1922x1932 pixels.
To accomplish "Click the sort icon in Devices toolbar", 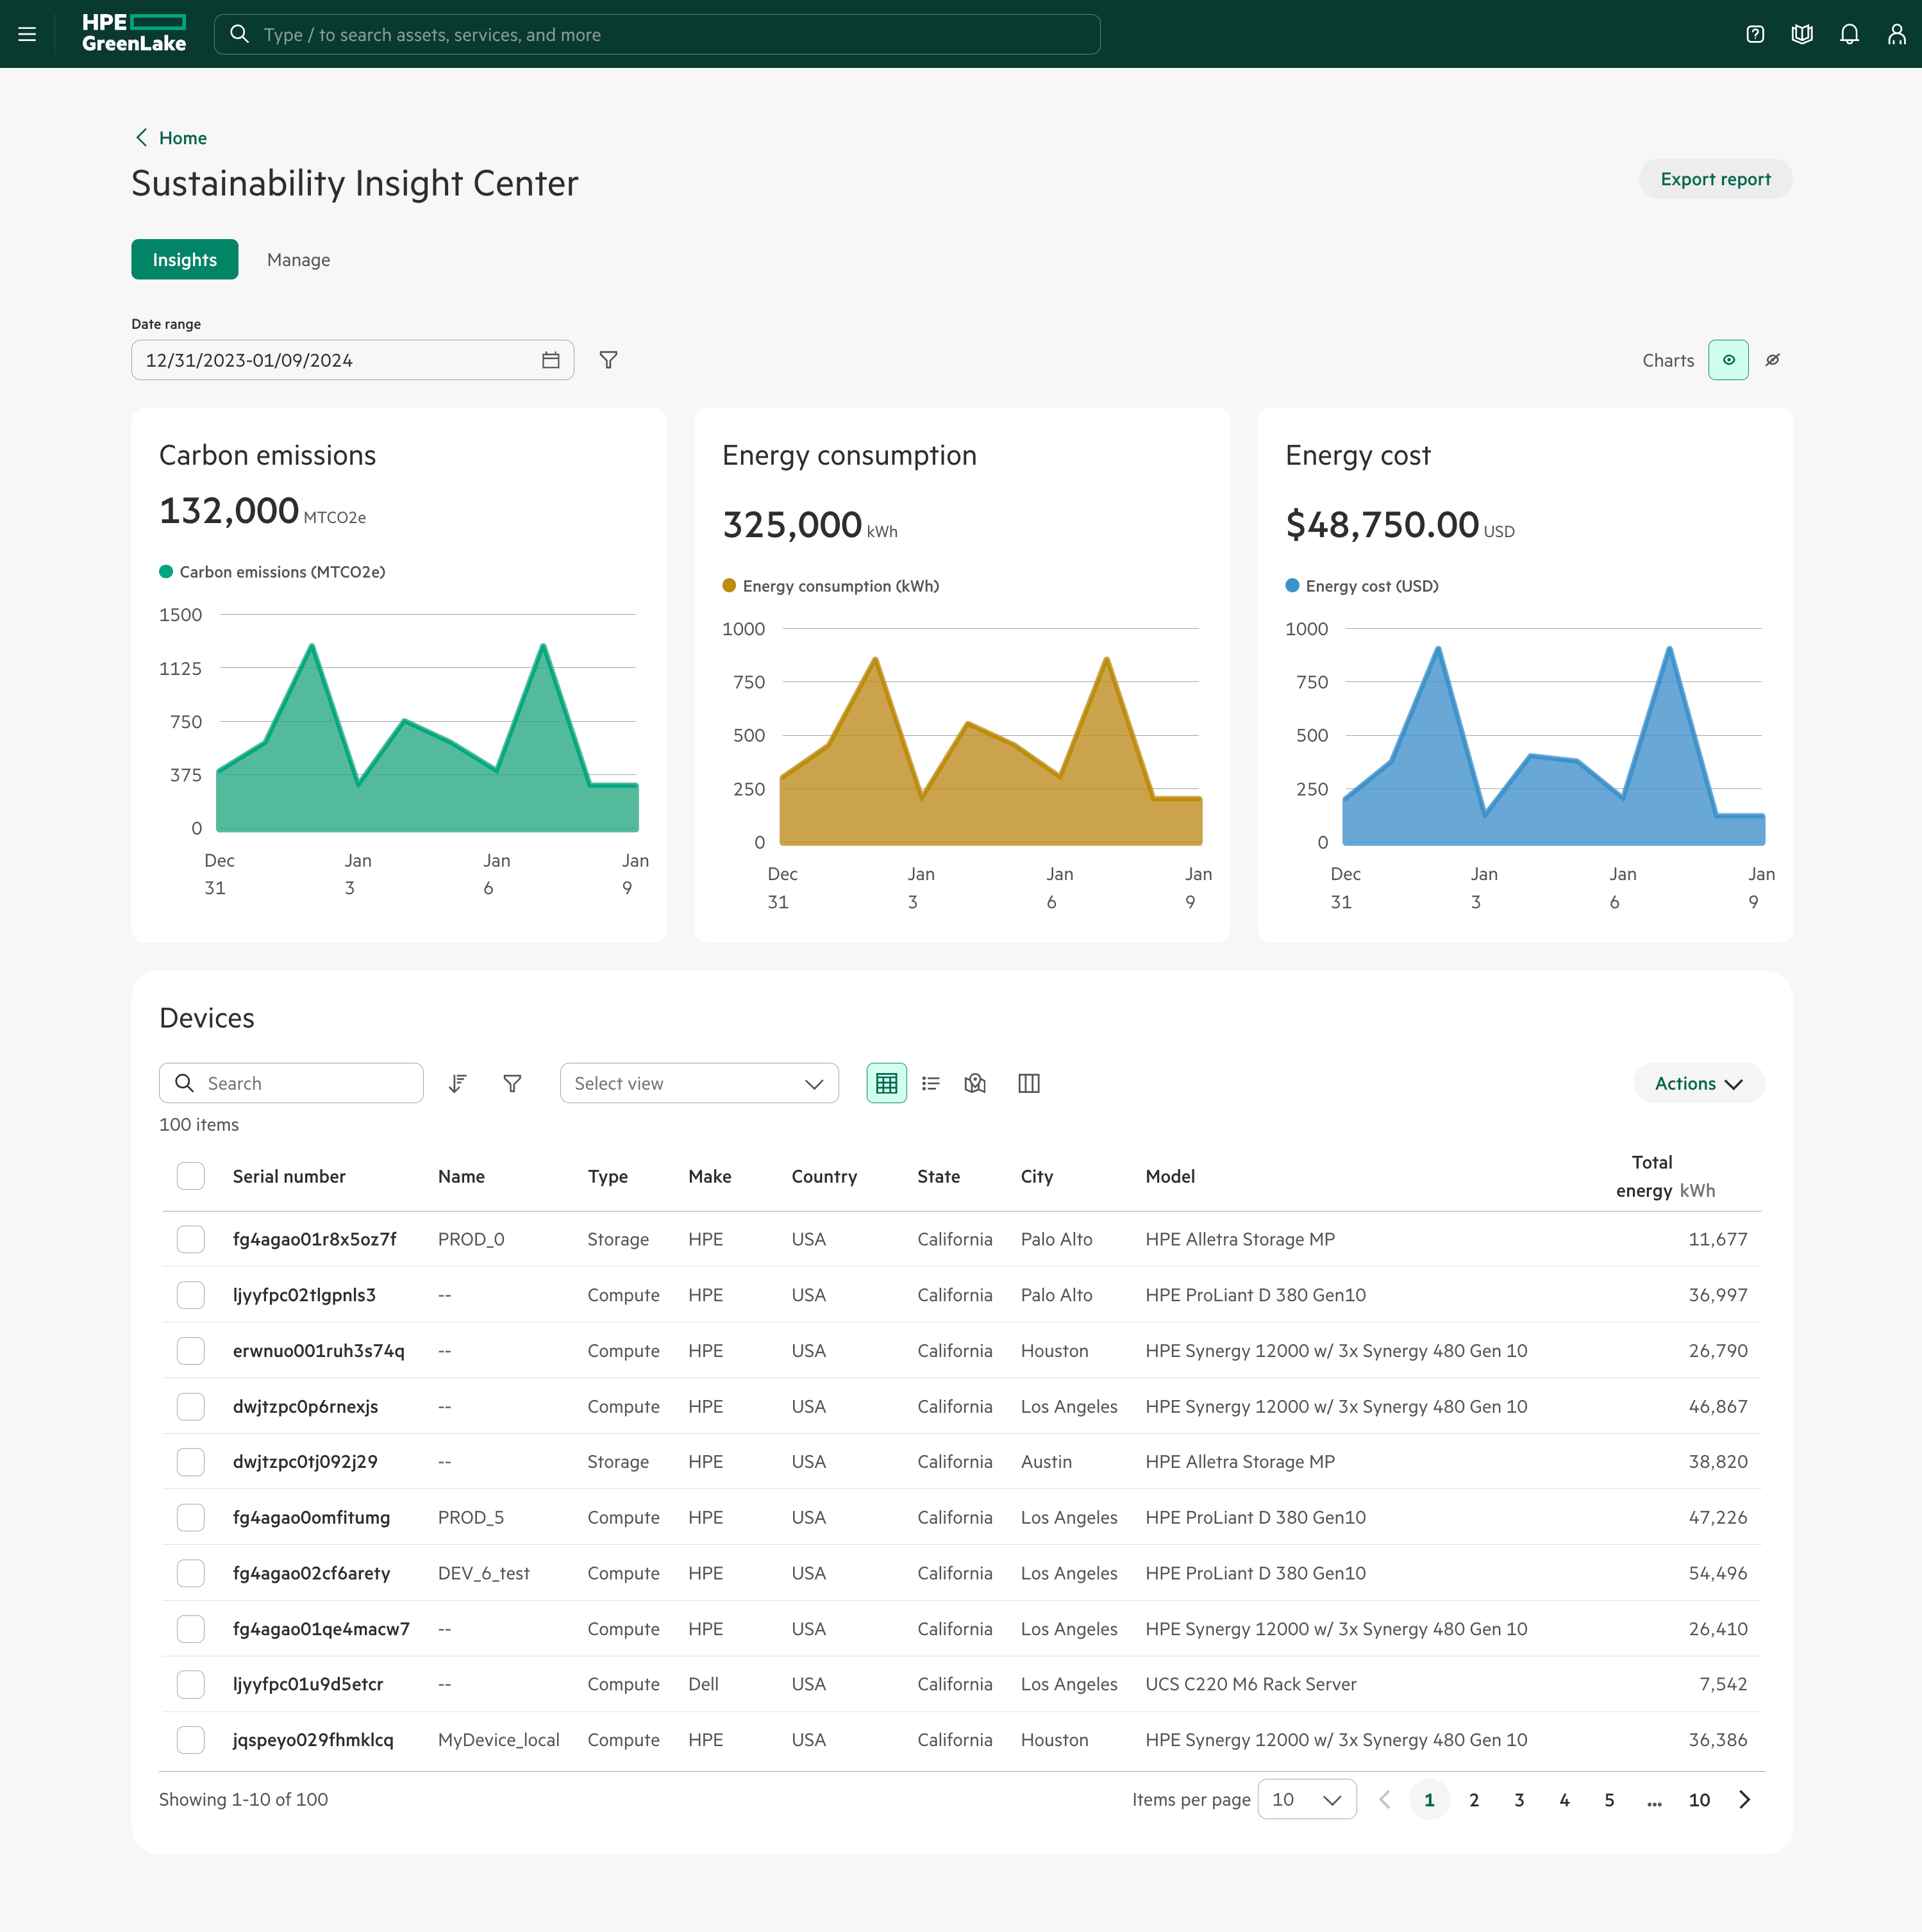I will pyautogui.click(x=458, y=1083).
